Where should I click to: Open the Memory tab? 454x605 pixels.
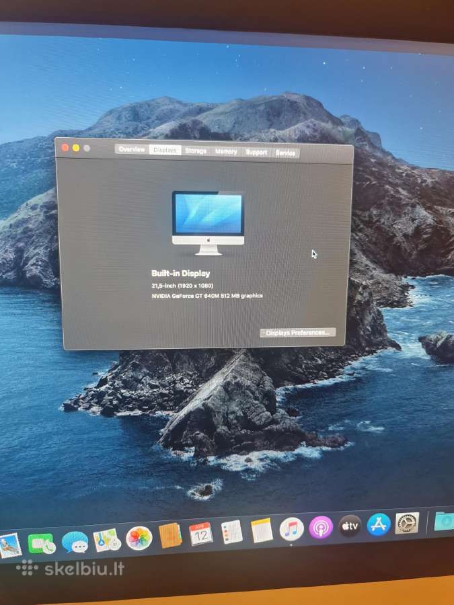(x=226, y=152)
